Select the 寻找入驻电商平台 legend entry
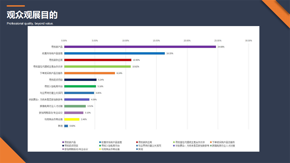 pyautogui.click(x=110, y=146)
